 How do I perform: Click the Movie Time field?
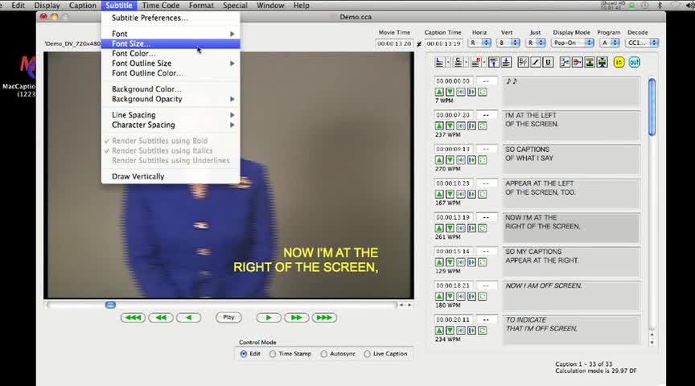[394, 43]
